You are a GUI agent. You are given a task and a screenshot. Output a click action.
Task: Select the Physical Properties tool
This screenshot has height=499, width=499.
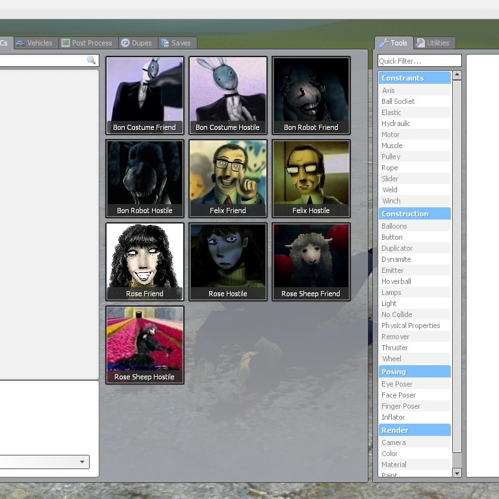coord(415,326)
